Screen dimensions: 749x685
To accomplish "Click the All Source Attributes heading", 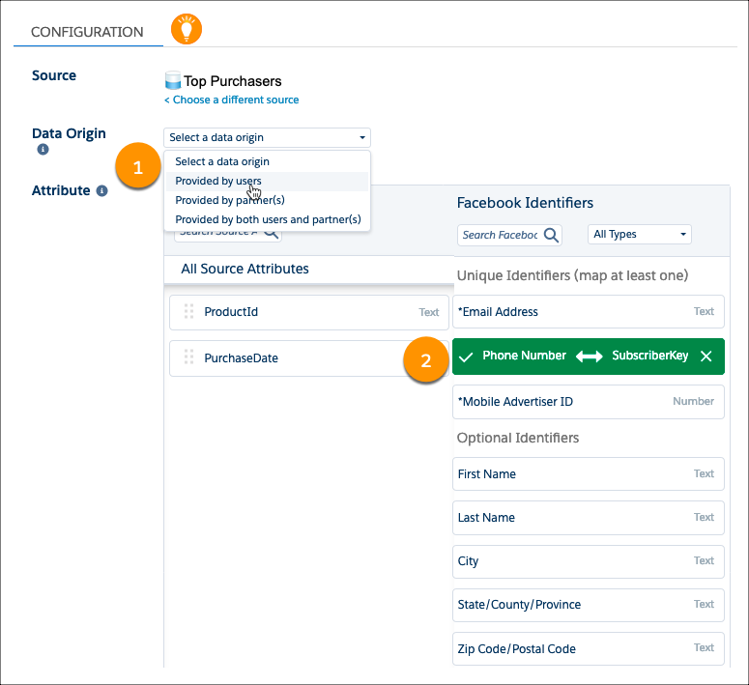I will [x=245, y=269].
